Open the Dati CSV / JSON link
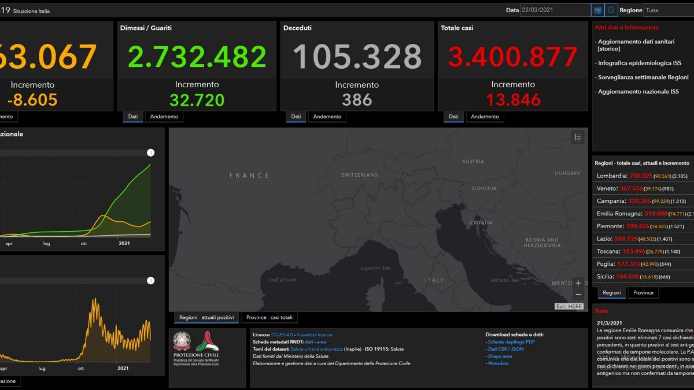694x390 pixels. click(x=506, y=349)
